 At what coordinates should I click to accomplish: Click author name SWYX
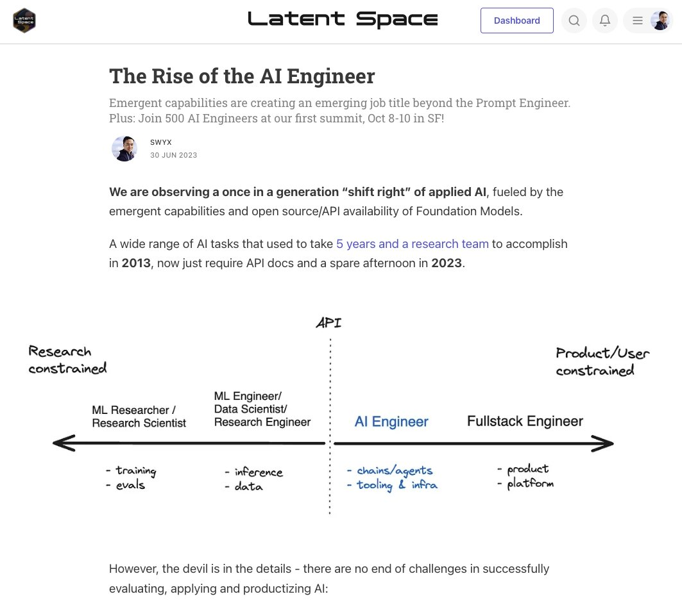(x=161, y=142)
